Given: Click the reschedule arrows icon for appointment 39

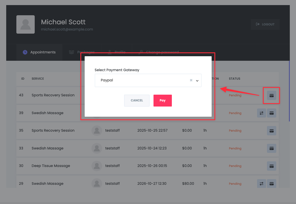Looking at the screenshot, I should click(262, 113).
